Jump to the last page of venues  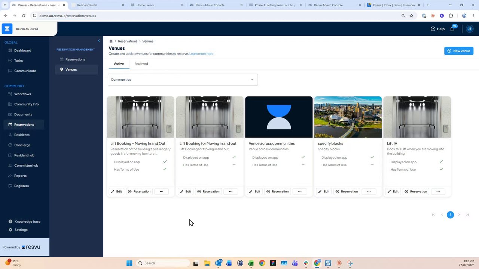(x=467, y=215)
